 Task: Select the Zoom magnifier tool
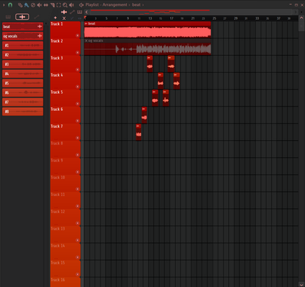[x=65, y=5]
